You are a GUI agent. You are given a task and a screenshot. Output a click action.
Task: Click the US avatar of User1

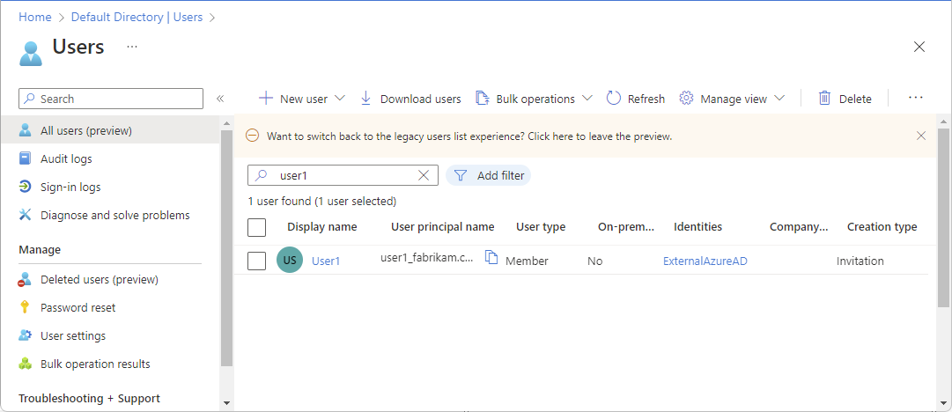click(290, 260)
